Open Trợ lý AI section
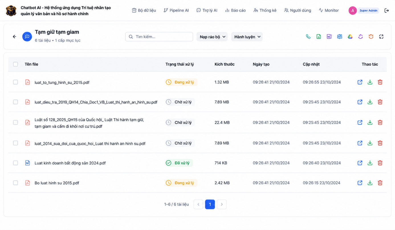This screenshot has width=395, height=230. point(207,11)
